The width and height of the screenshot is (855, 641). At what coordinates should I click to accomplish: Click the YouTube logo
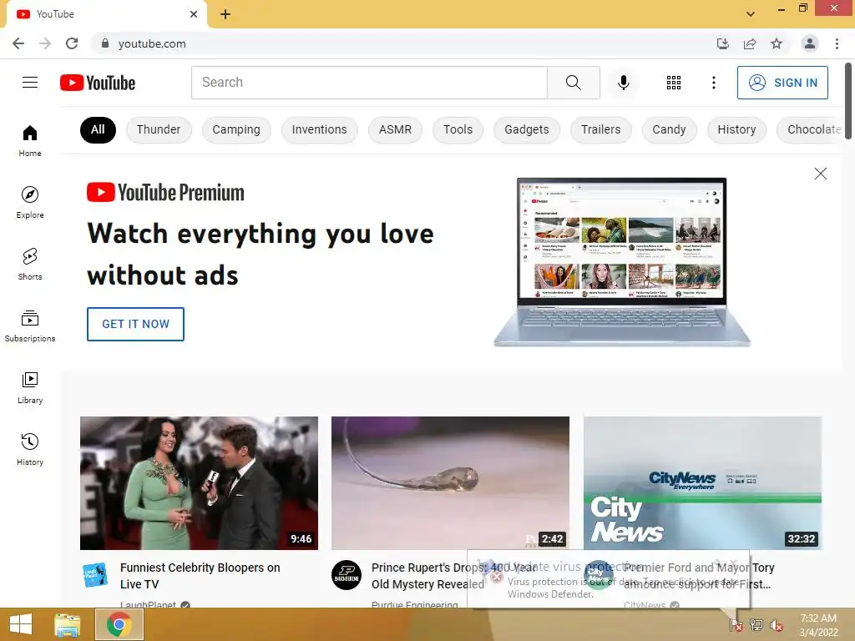[98, 83]
